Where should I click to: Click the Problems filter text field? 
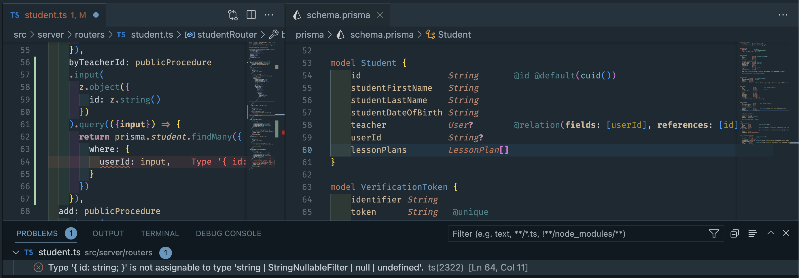(577, 233)
